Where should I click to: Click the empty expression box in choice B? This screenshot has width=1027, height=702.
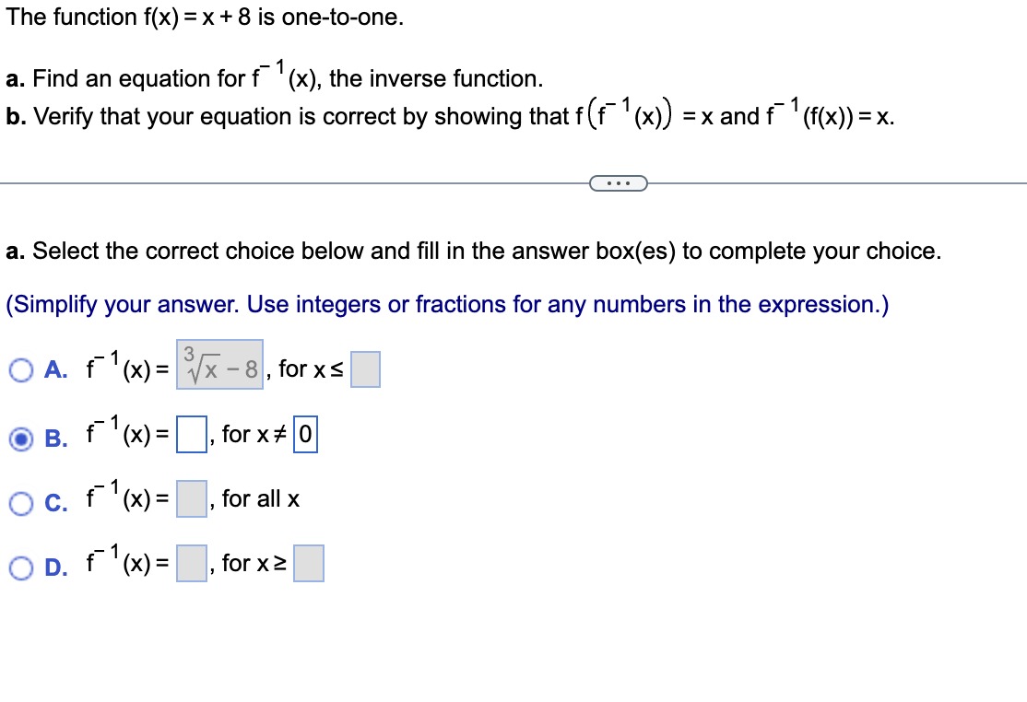191,435
